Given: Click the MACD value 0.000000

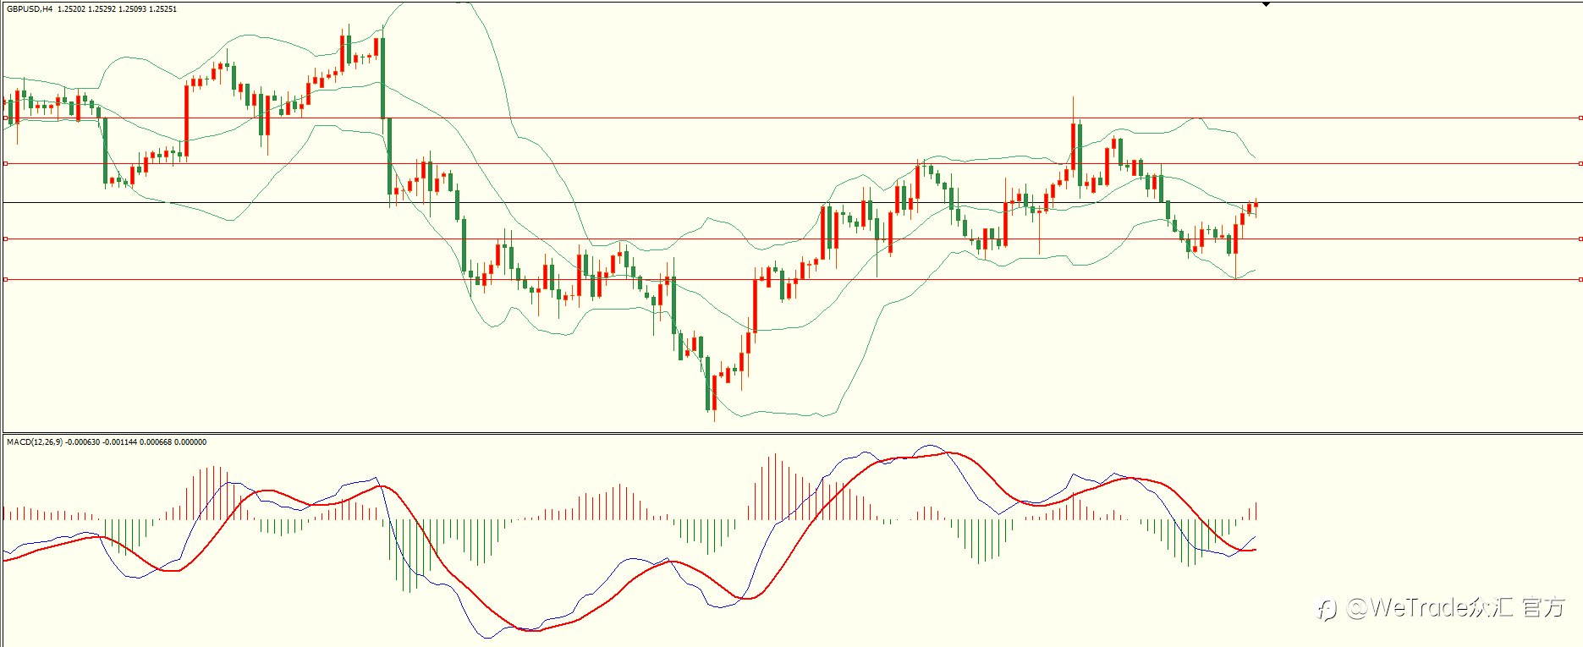Looking at the screenshot, I should click(x=190, y=442).
